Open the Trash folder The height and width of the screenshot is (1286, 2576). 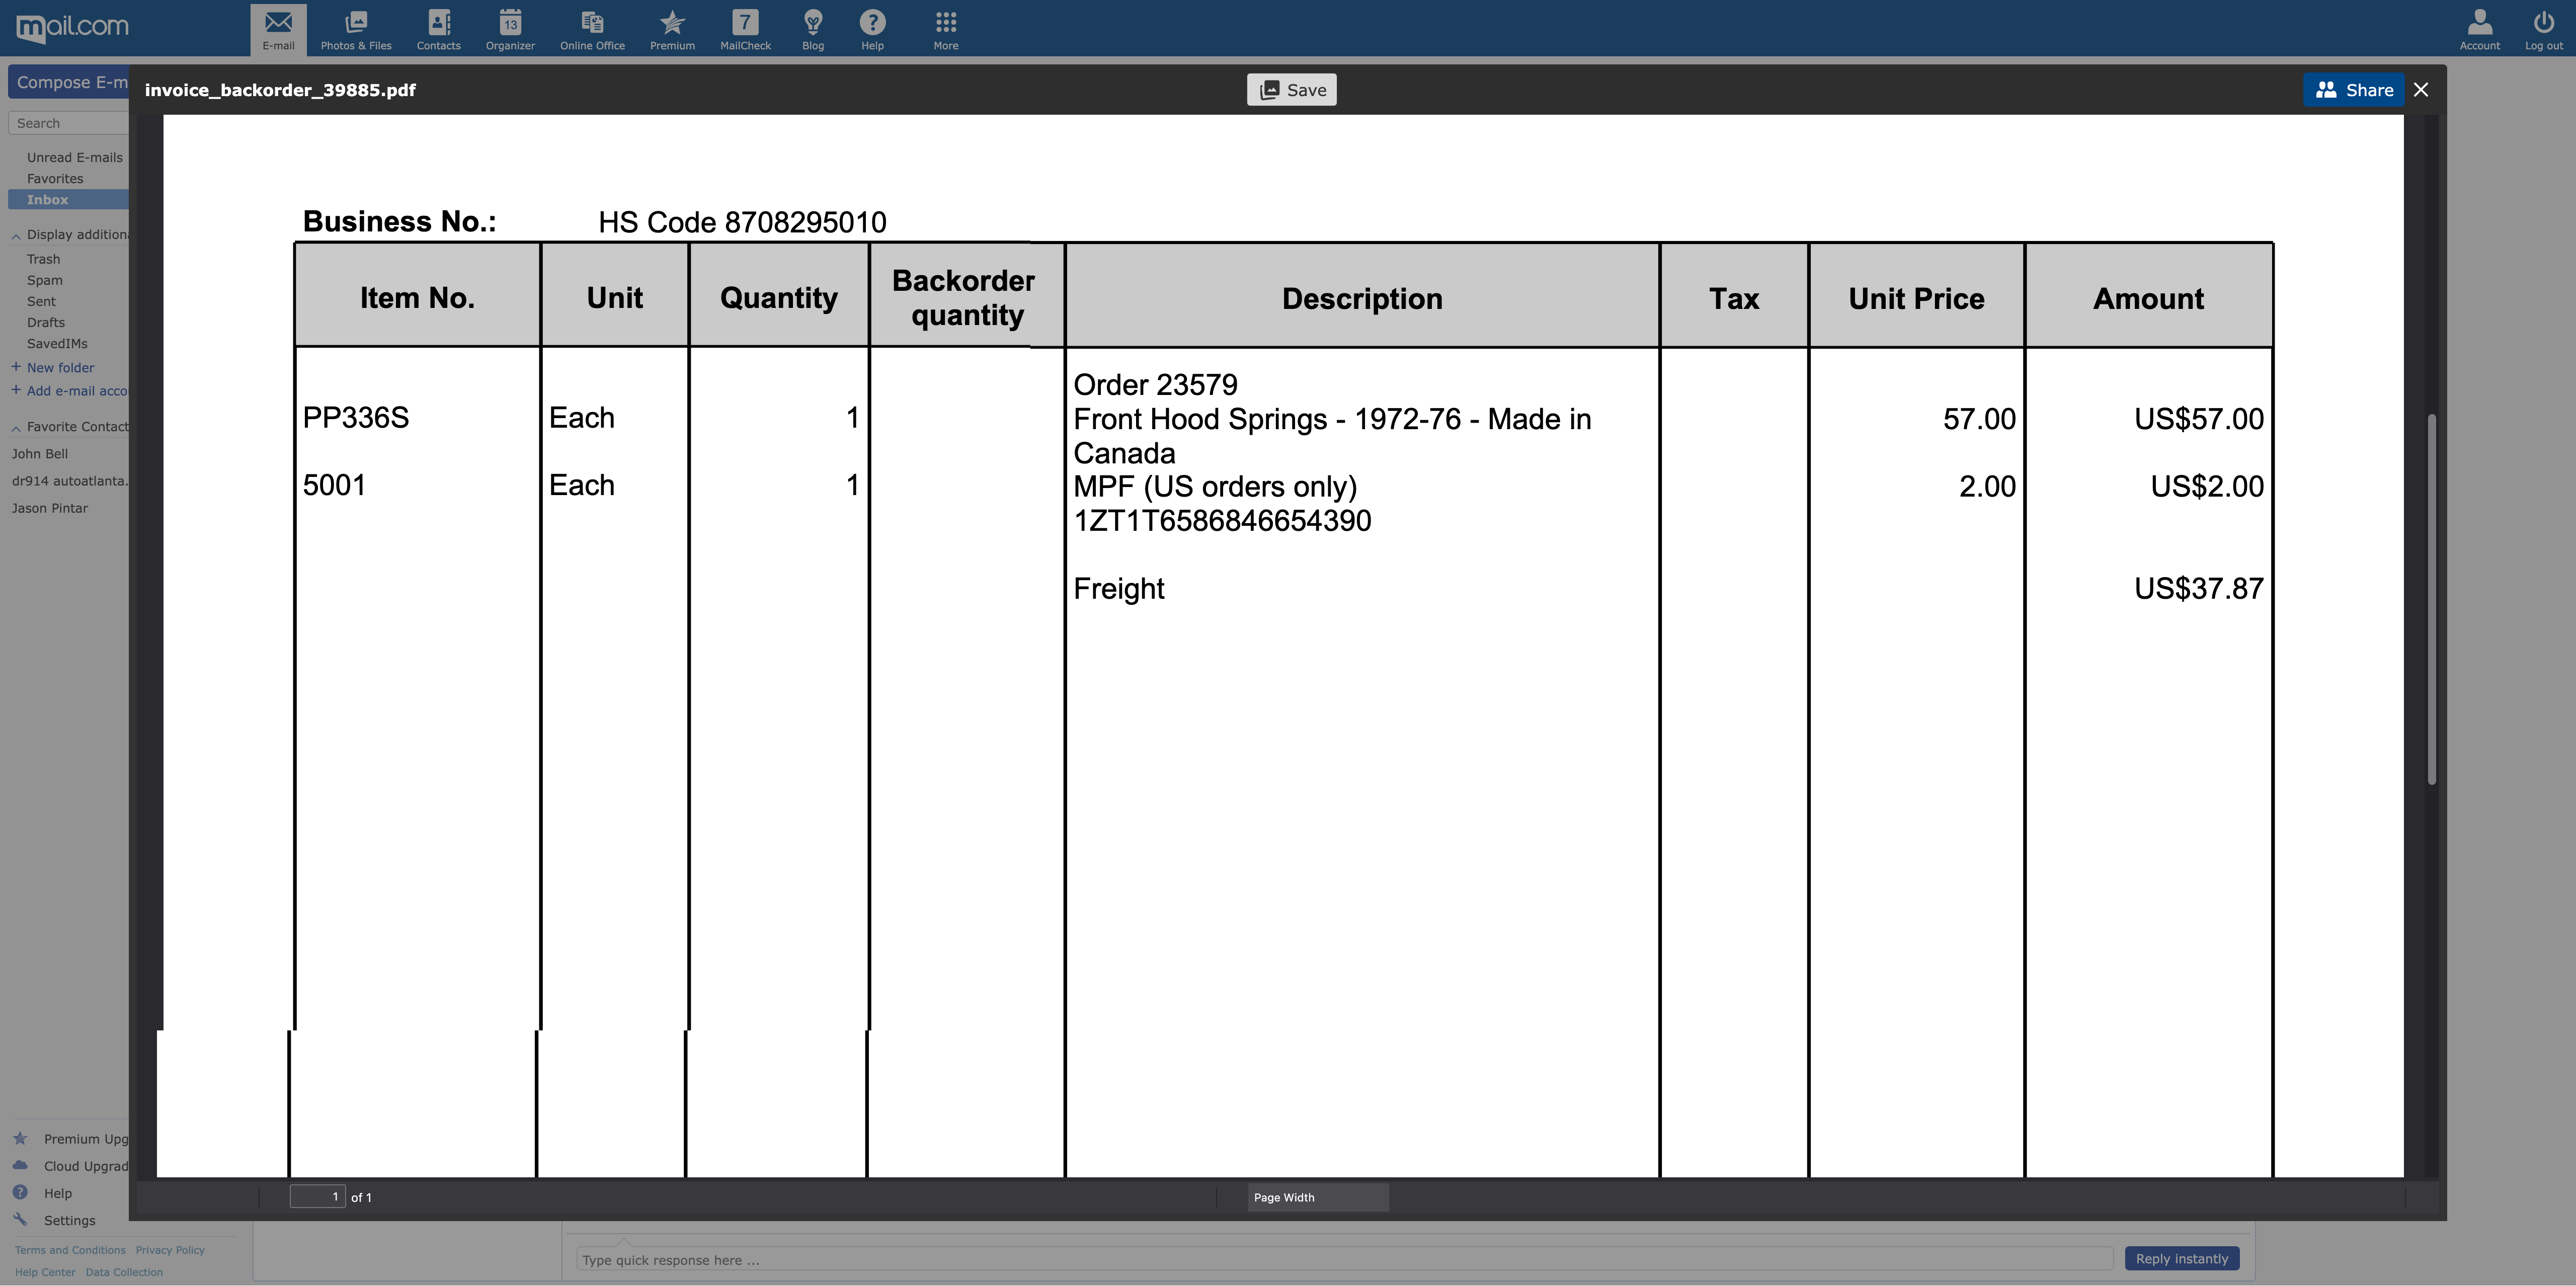[x=43, y=259]
